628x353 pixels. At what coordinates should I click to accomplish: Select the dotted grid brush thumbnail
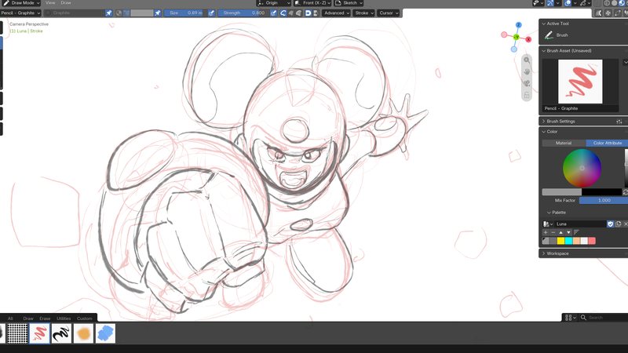click(x=17, y=333)
